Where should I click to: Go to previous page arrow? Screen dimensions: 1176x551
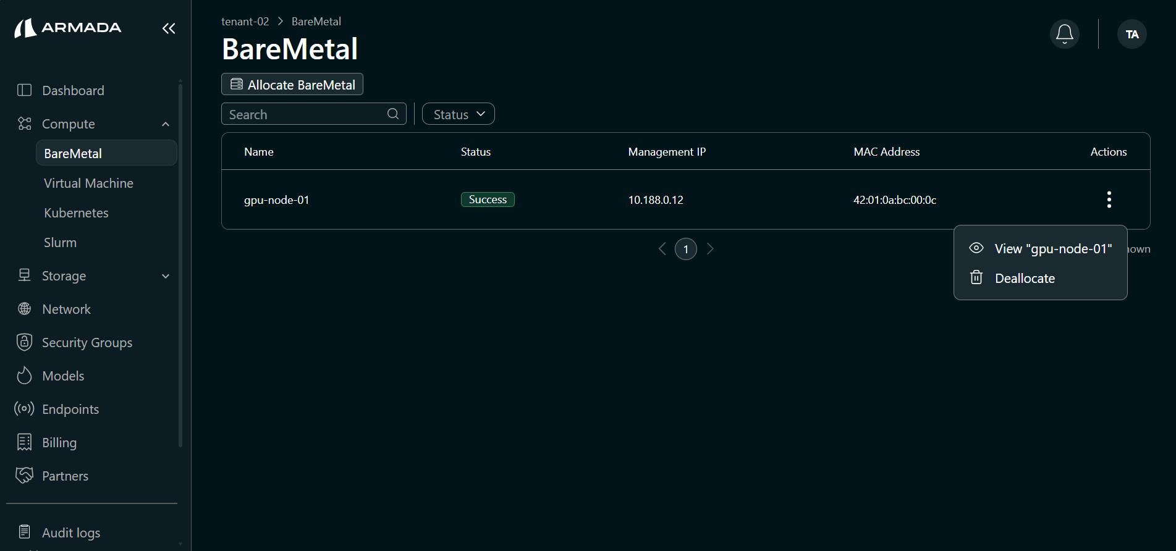(x=662, y=249)
